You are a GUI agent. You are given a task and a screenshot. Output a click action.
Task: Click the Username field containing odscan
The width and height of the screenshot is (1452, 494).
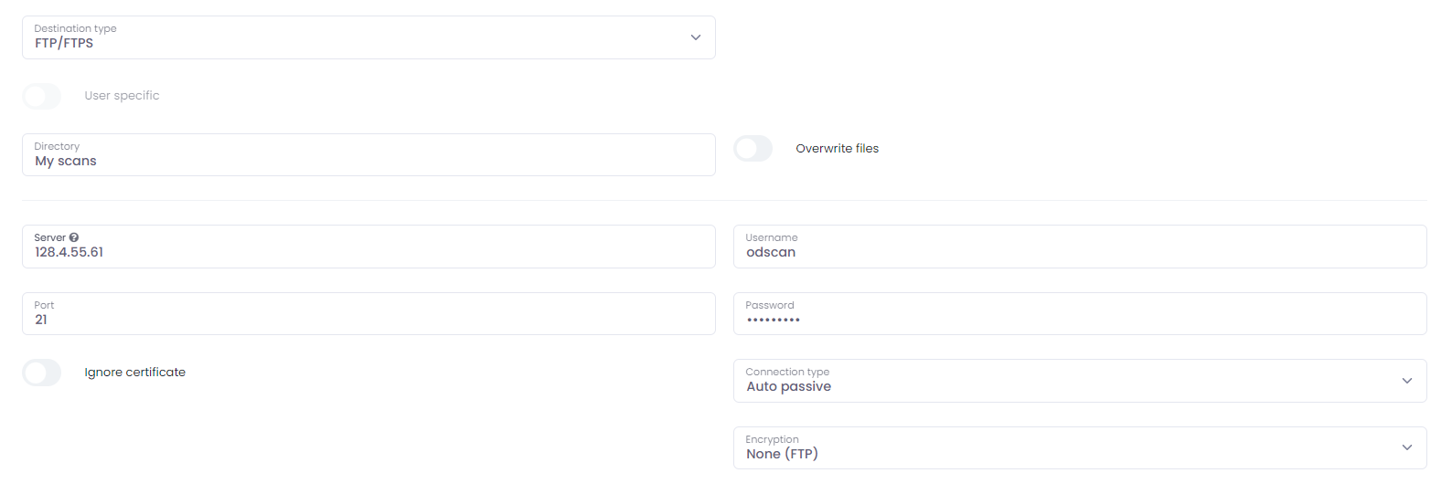point(1080,247)
